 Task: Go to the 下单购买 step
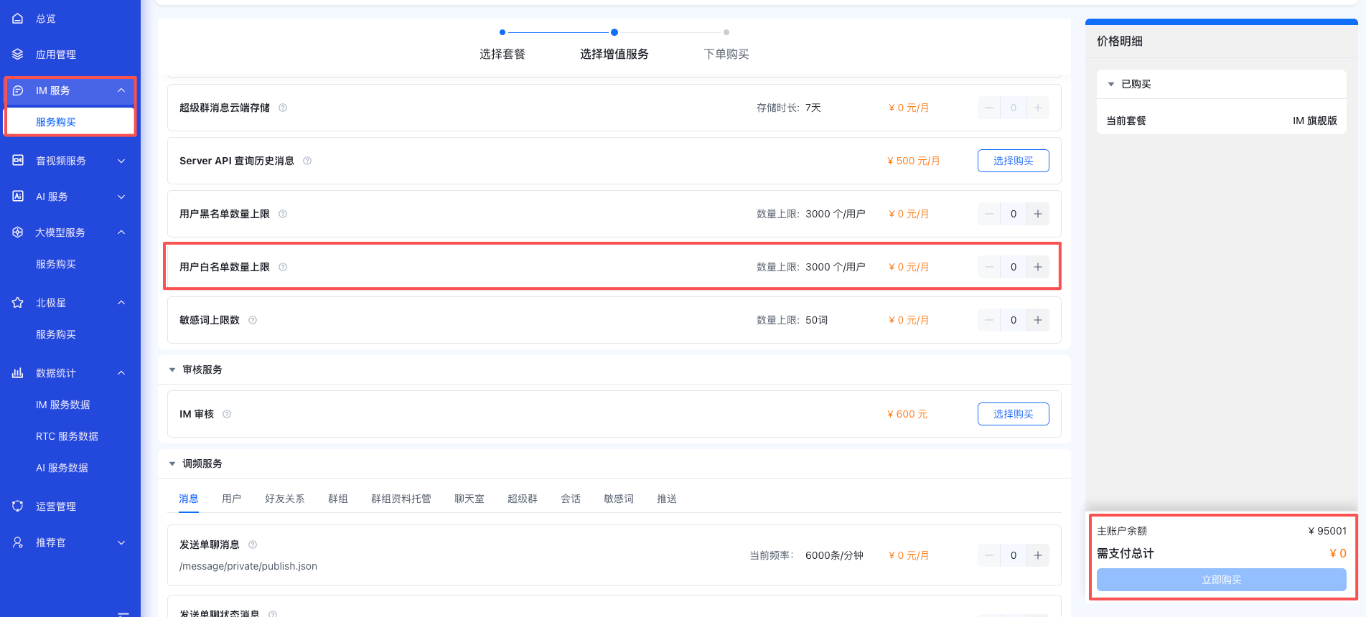pos(726,54)
